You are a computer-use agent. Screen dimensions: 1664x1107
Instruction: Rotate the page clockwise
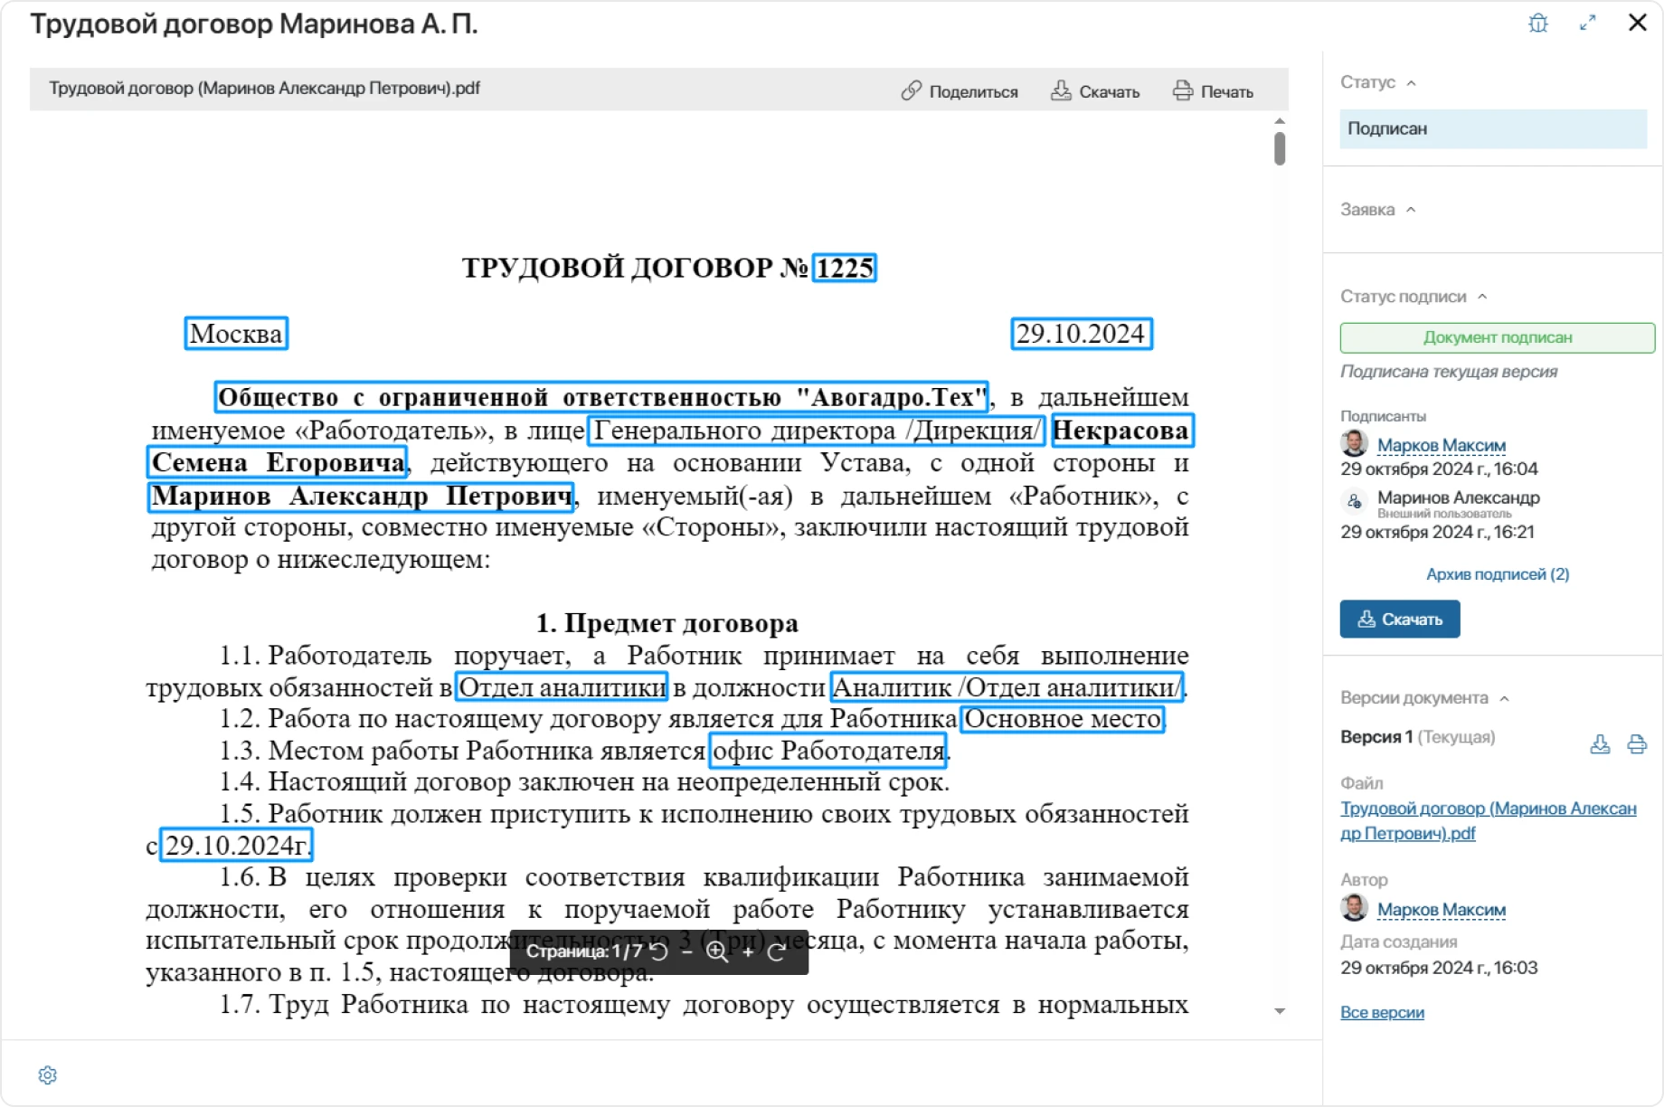click(775, 953)
